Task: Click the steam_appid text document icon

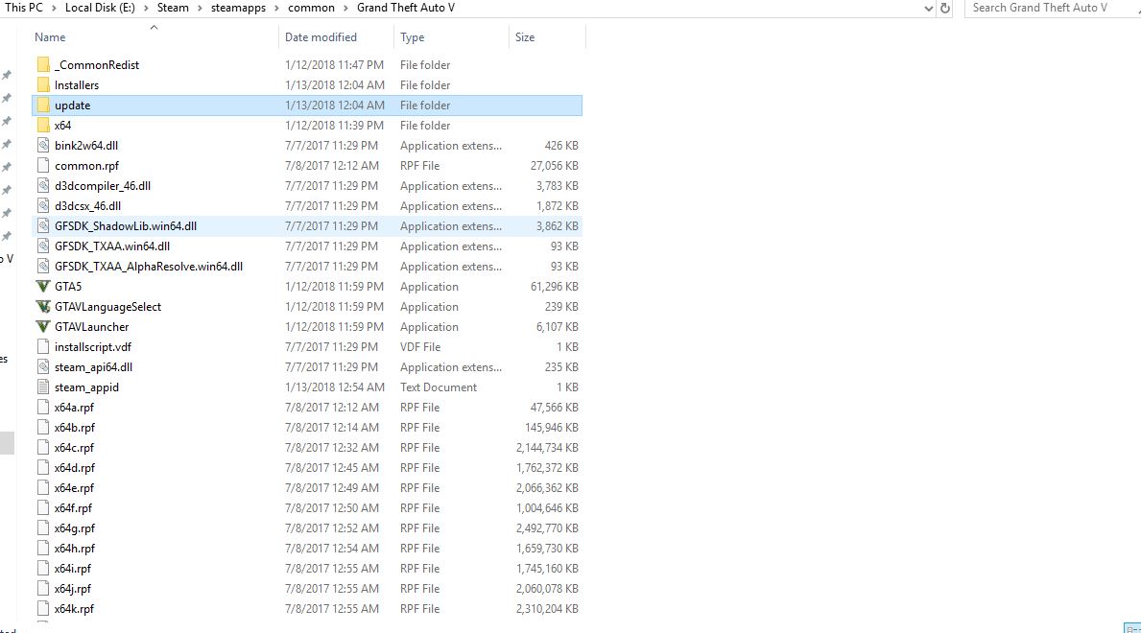Action: tap(43, 387)
